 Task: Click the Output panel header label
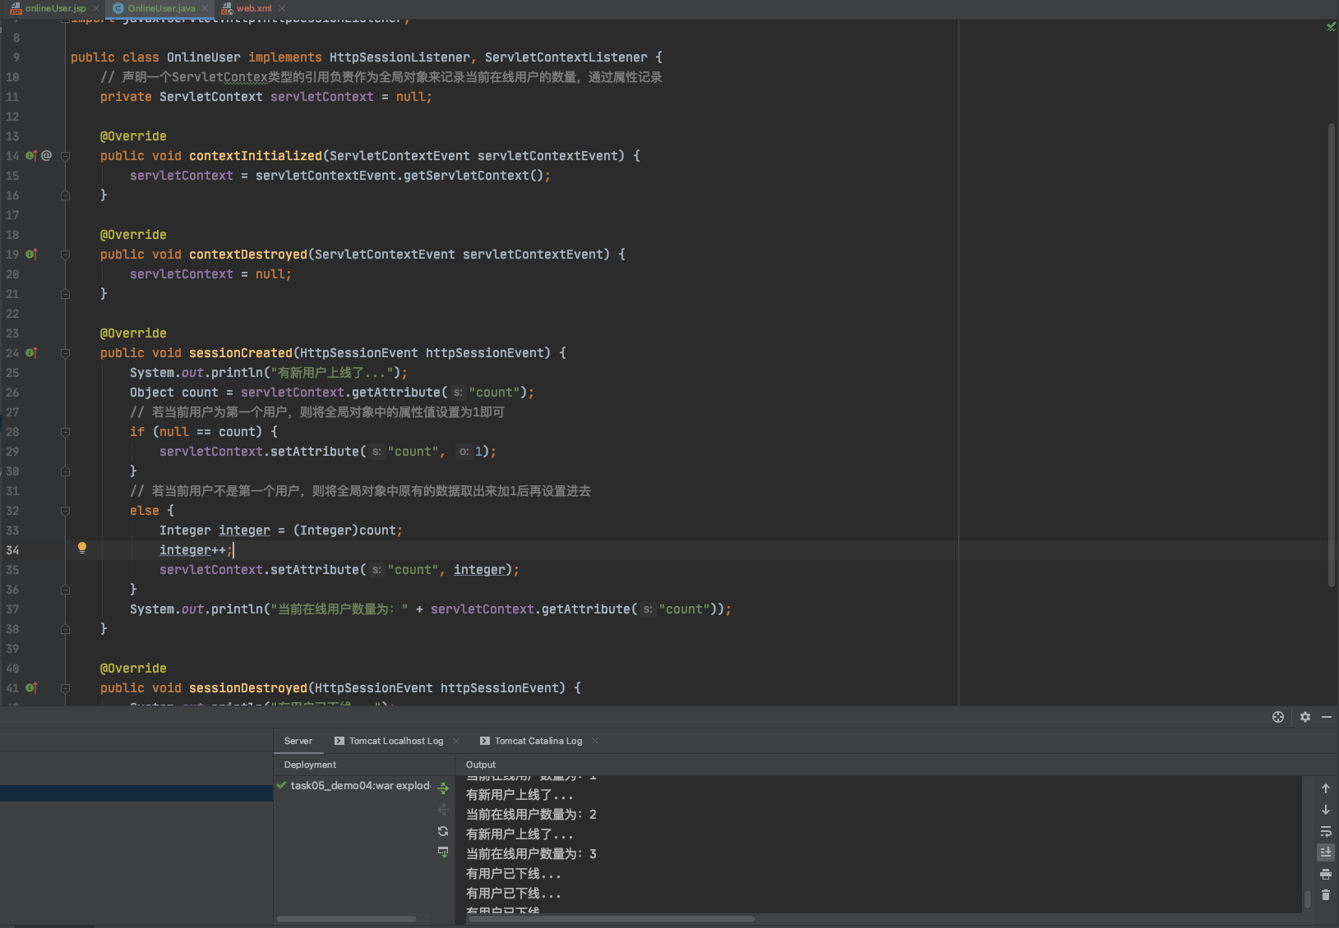[481, 765]
